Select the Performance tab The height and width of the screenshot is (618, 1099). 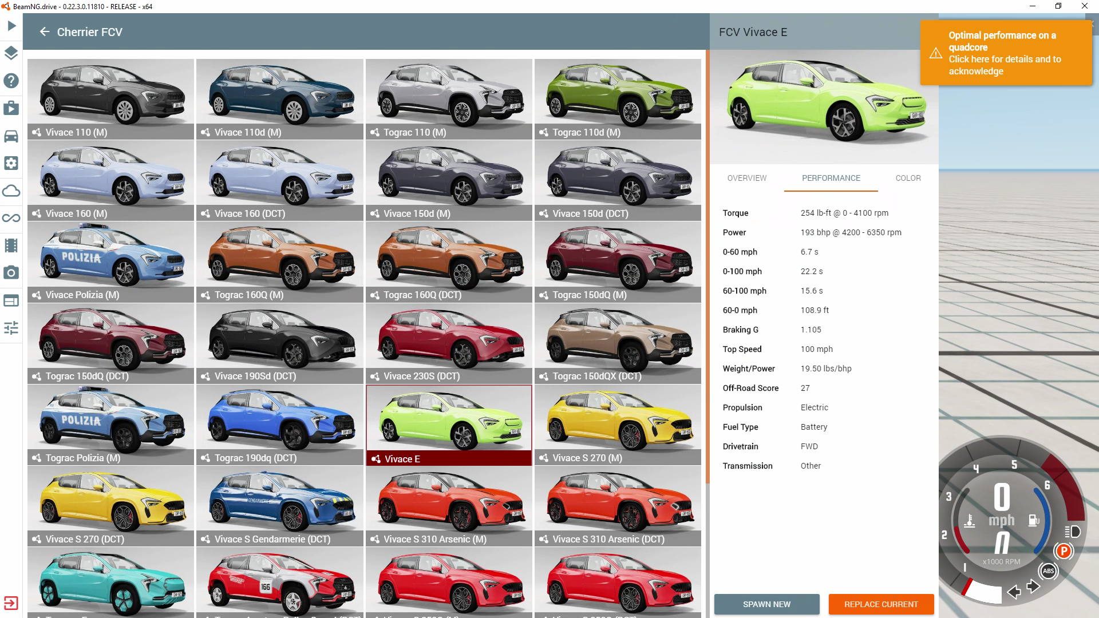pyautogui.click(x=831, y=178)
